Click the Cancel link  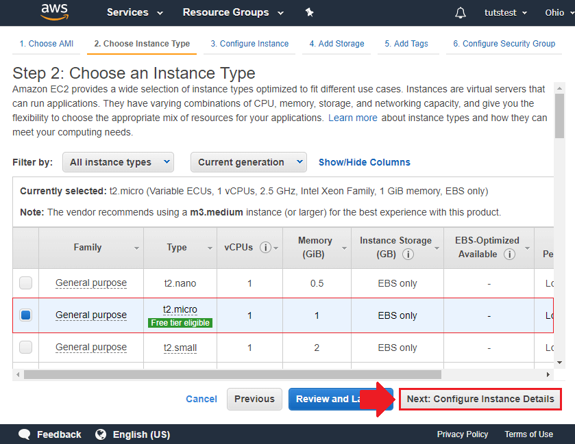pyautogui.click(x=201, y=399)
